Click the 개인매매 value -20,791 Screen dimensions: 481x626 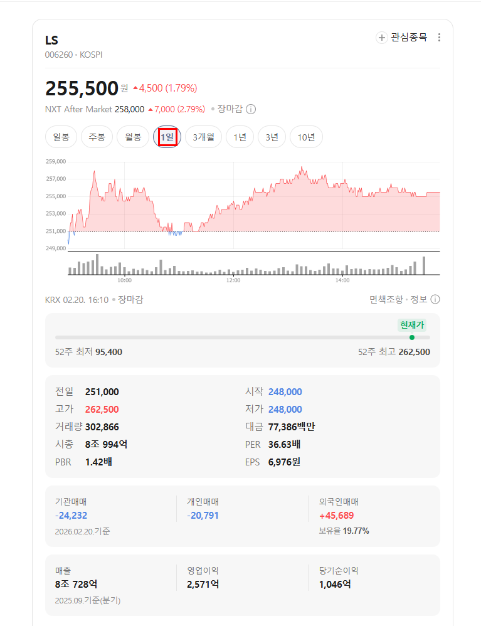click(x=203, y=516)
